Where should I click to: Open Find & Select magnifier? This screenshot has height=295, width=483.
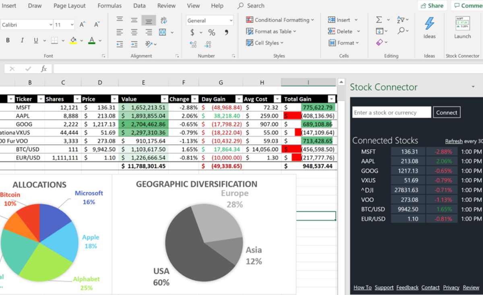click(401, 31)
